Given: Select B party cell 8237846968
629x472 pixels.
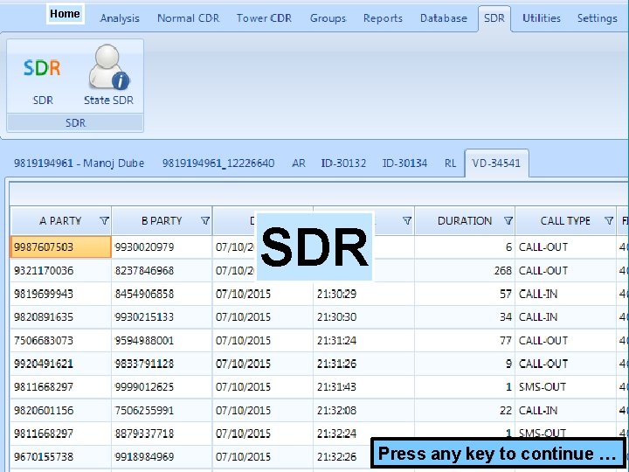Looking at the screenshot, I should [162, 270].
